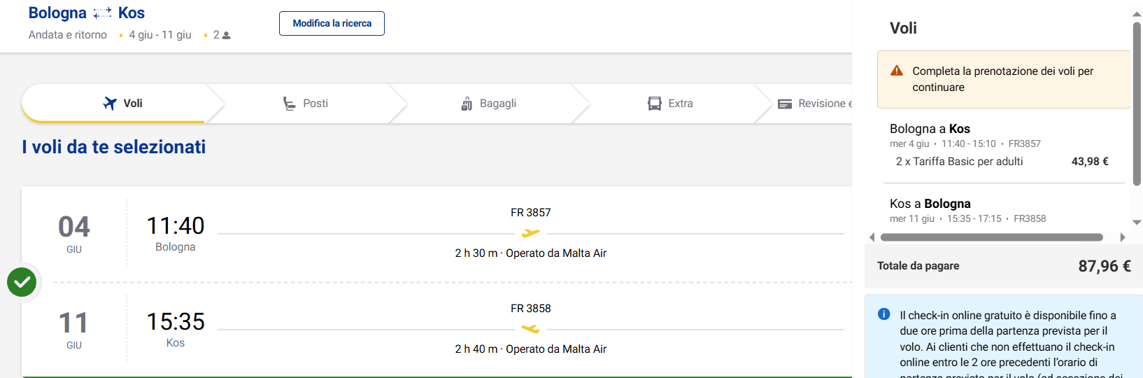Click the basket horizontal scrollbar right arrow
The height and width of the screenshot is (378, 1143).
pyautogui.click(x=1123, y=237)
